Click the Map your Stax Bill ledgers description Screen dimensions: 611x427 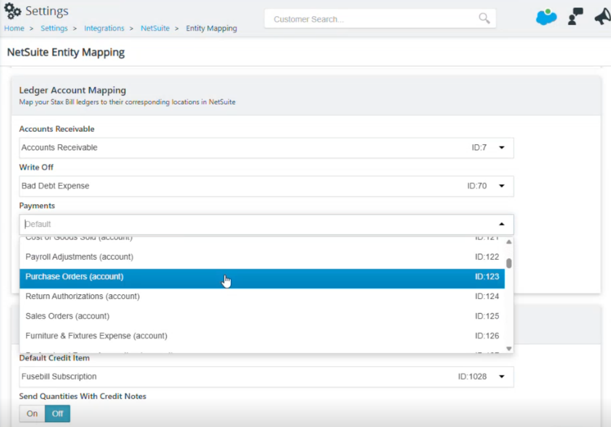tap(127, 102)
